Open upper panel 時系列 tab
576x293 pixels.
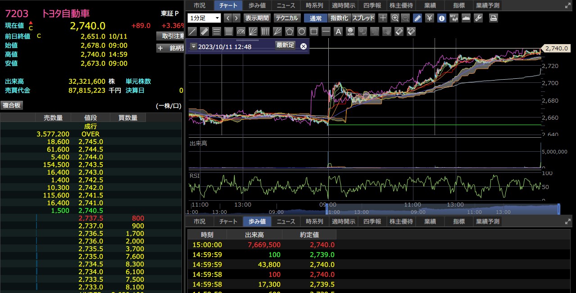pyautogui.click(x=314, y=5)
